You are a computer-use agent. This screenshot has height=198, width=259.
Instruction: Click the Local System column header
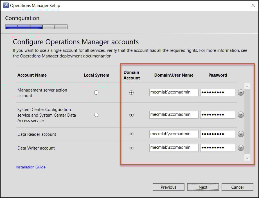(x=96, y=75)
